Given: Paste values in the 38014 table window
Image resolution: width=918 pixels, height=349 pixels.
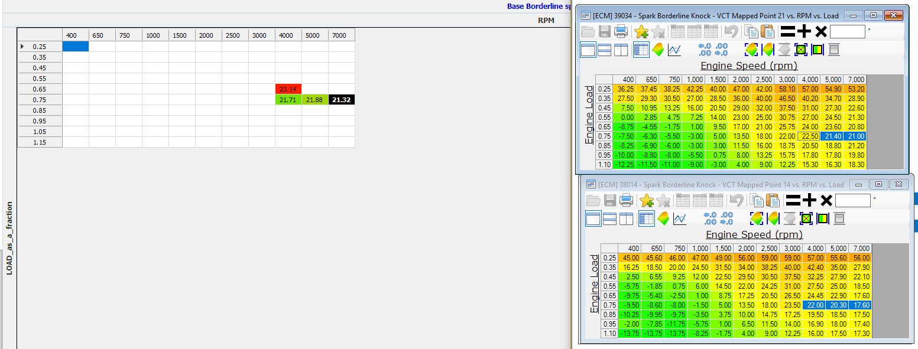Looking at the screenshot, I should tap(773, 201).
